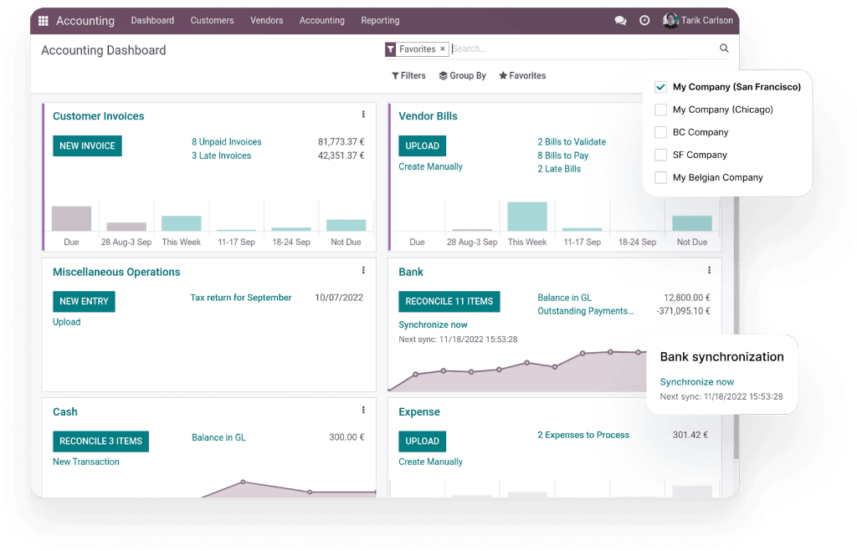Screen dimensions: 857x551
Task: Open the Reporting menu
Action: (x=380, y=20)
